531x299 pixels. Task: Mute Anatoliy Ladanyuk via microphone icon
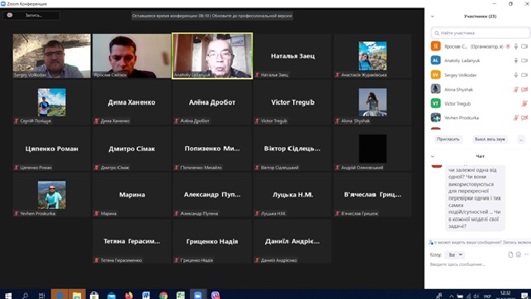pos(516,60)
